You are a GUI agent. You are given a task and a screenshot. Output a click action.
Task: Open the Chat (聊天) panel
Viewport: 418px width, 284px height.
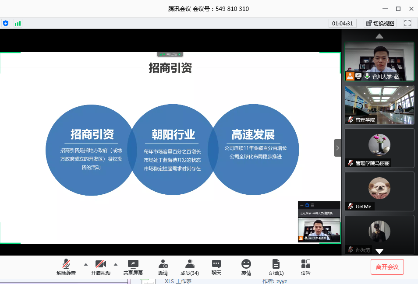click(216, 266)
